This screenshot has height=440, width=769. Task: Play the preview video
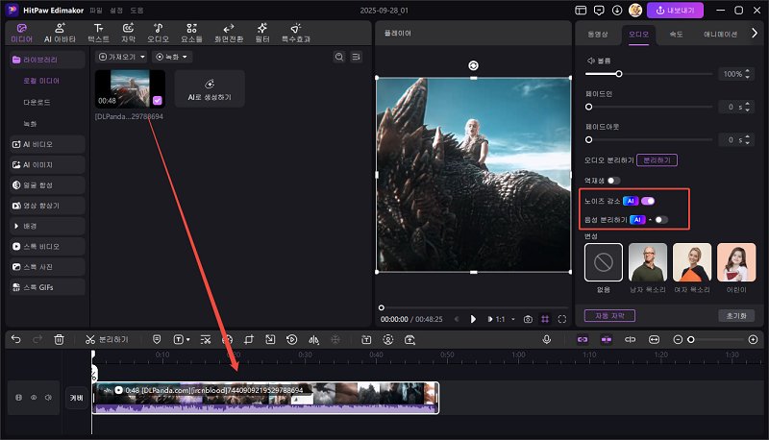click(x=473, y=319)
